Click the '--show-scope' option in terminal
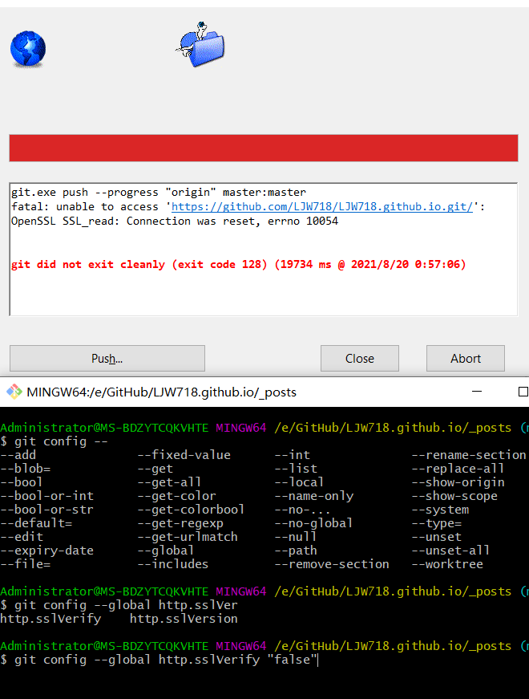 coord(454,496)
